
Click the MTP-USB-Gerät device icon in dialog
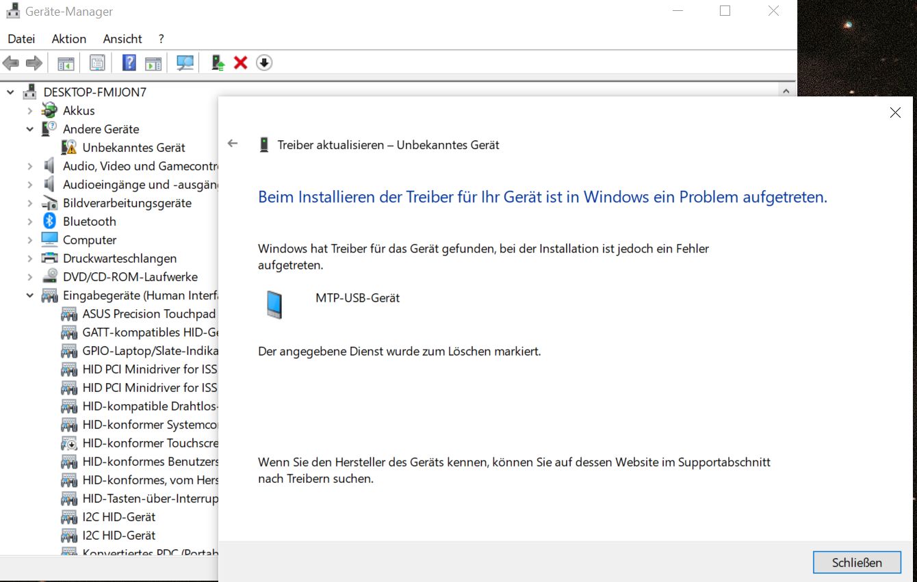point(274,304)
